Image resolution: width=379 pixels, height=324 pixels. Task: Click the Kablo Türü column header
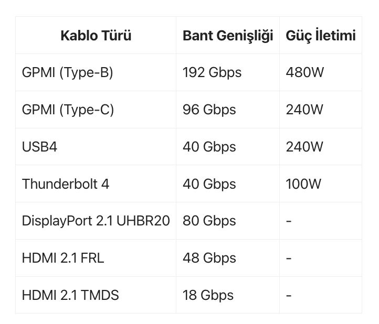point(96,36)
